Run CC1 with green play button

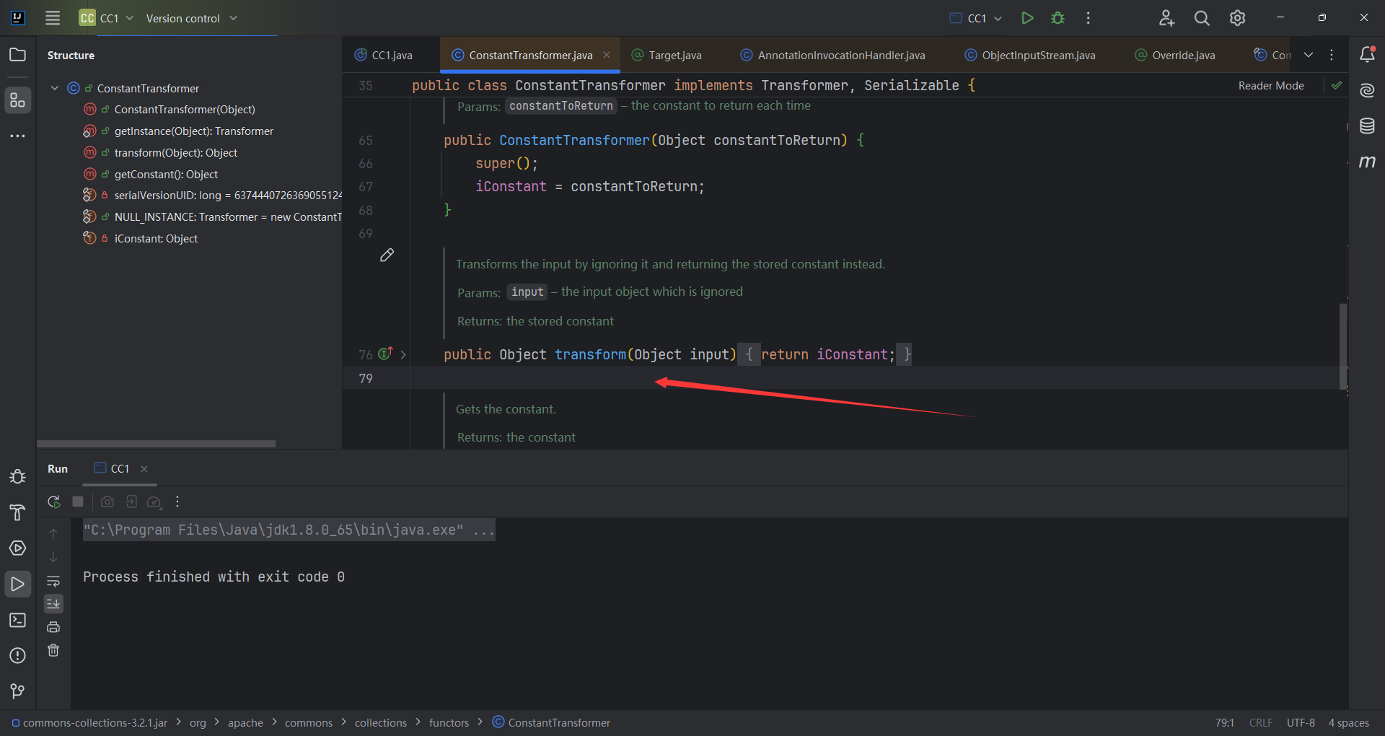[x=1027, y=18]
